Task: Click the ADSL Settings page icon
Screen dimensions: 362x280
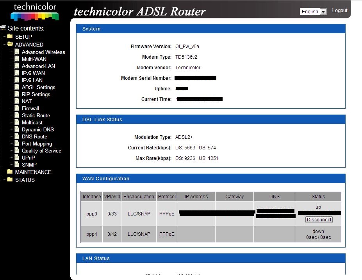Action: [17, 87]
